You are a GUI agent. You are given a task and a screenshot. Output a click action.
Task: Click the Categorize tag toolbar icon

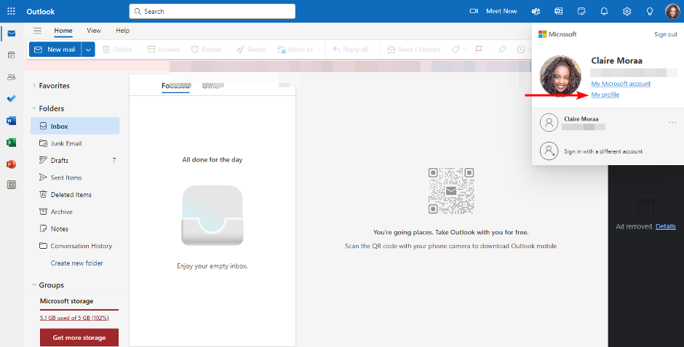point(456,49)
